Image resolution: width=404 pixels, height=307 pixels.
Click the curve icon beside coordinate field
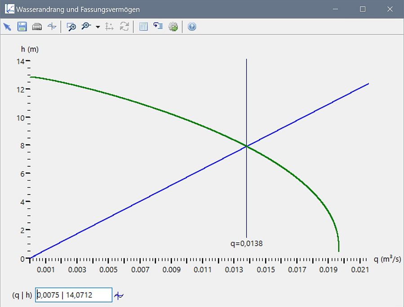(x=119, y=295)
